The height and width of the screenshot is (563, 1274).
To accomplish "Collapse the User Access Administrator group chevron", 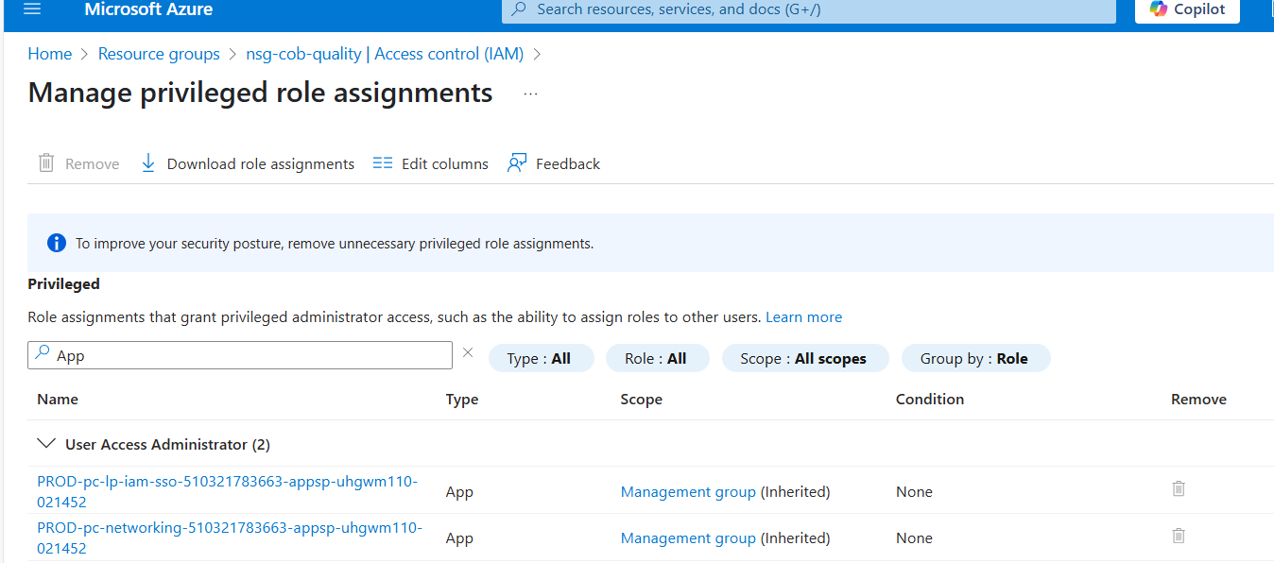I will click(45, 443).
